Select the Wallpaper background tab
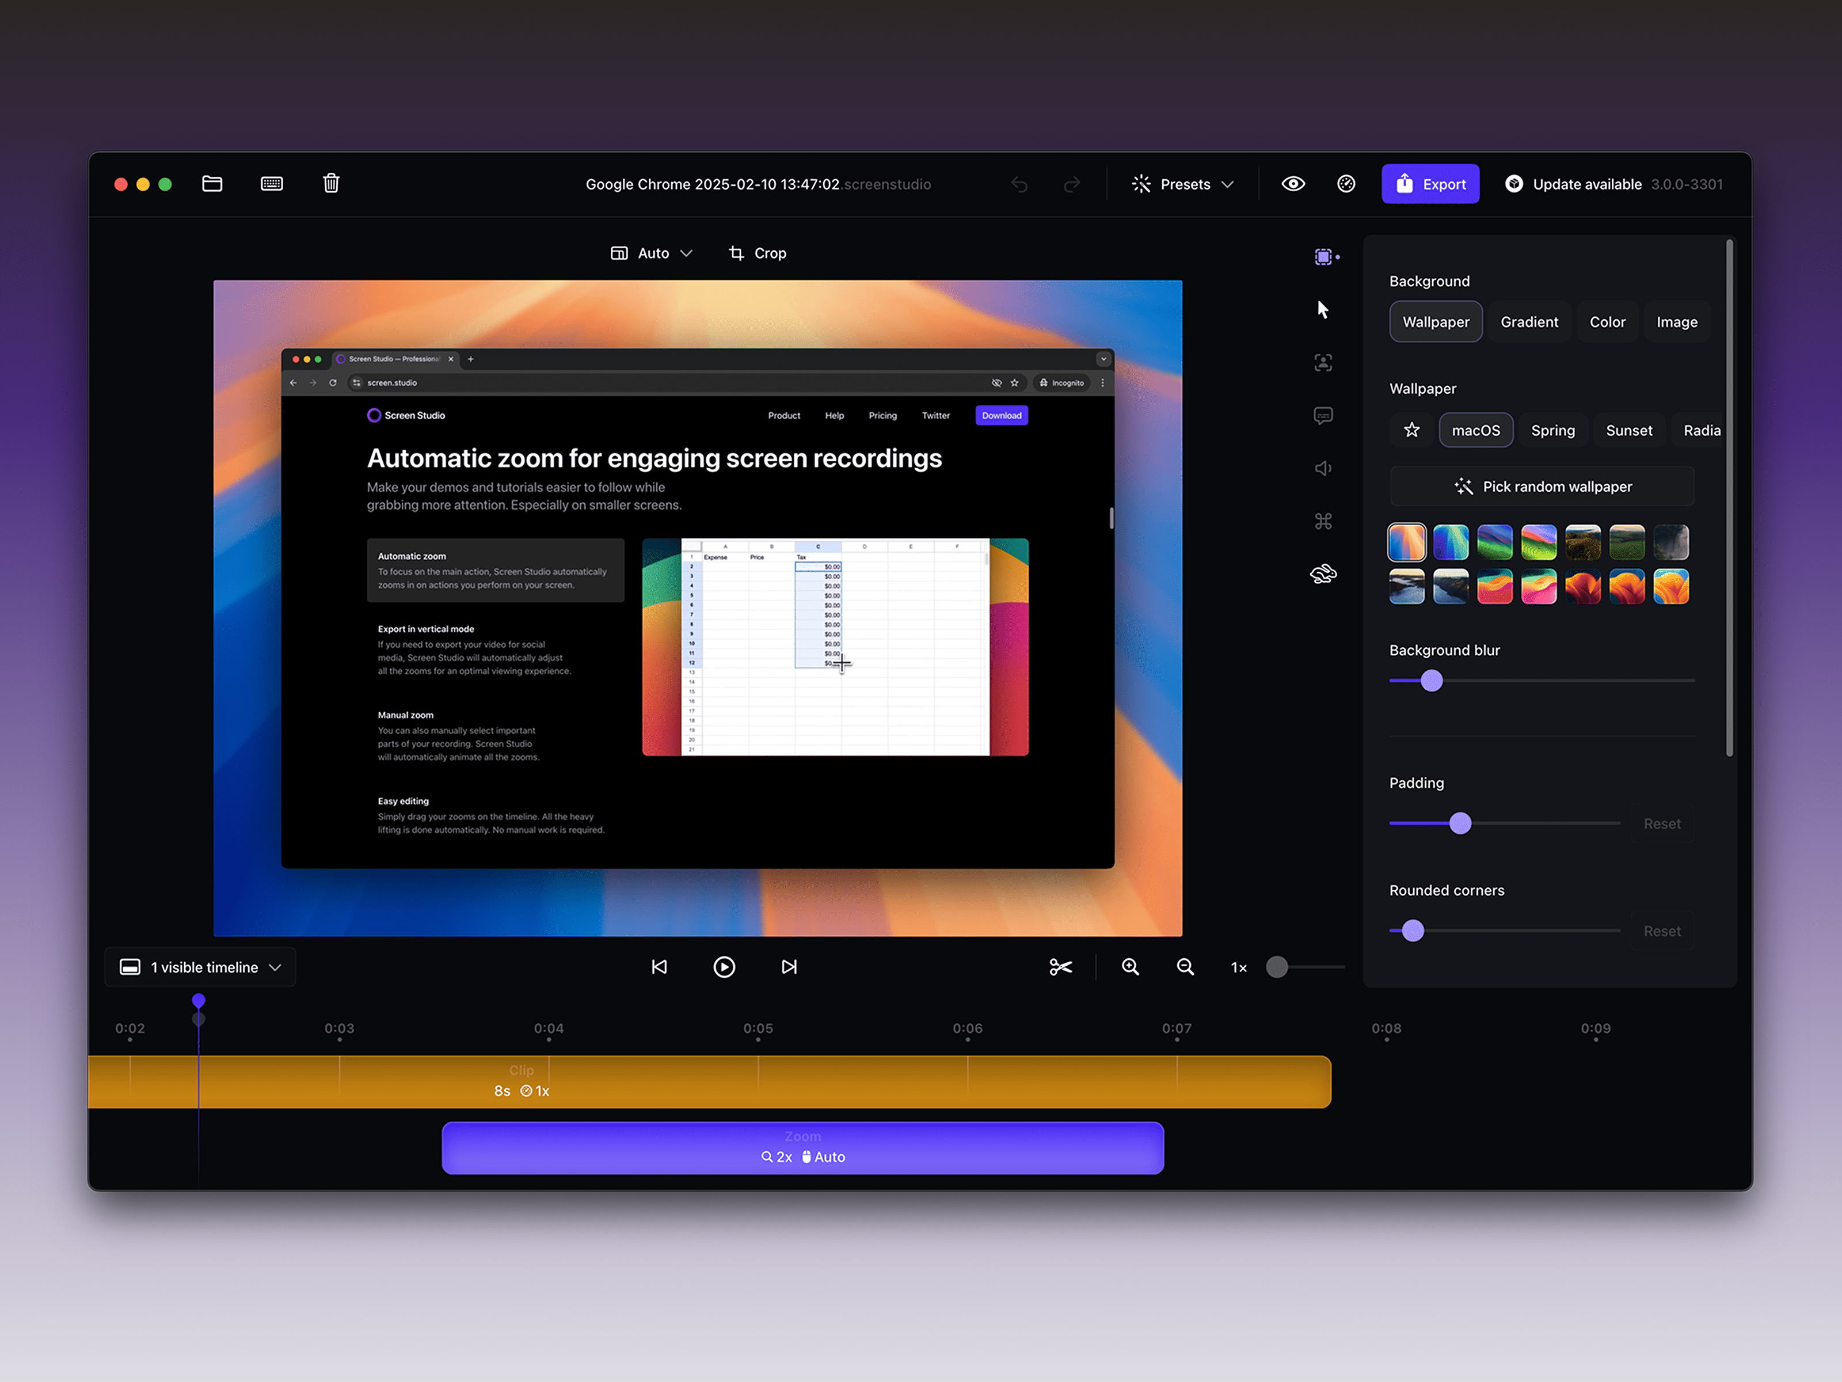 click(x=1436, y=322)
